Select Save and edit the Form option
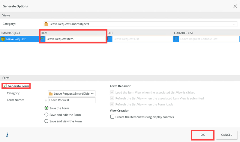The width and height of the screenshot is (240, 142). point(46,115)
